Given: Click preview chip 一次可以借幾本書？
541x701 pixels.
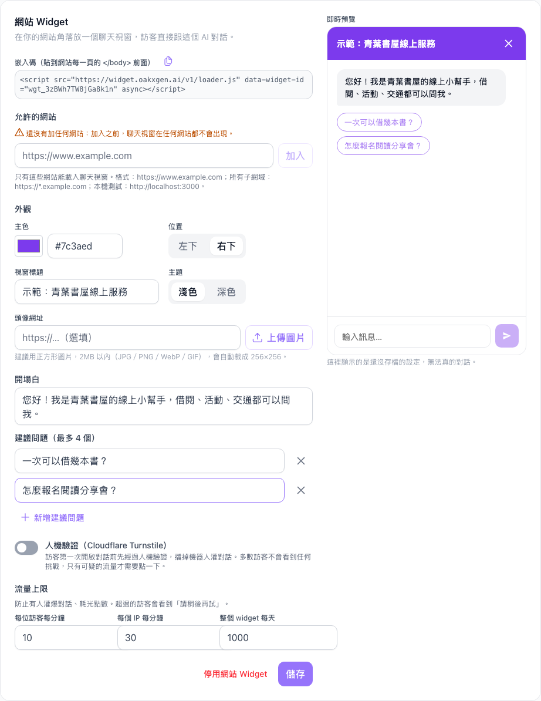Looking at the screenshot, I should 379,122.
